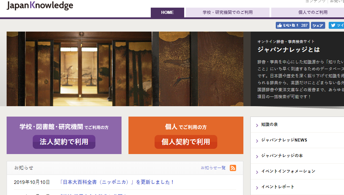Open イベントレポート sidebar link
Viewport: 344px width, 195px height.
(277, 187)
